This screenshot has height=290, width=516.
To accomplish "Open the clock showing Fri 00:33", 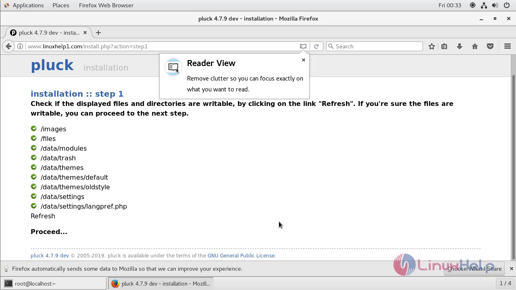I will 449,5.
